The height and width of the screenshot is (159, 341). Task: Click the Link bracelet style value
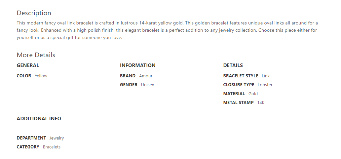tap(266, 76)
